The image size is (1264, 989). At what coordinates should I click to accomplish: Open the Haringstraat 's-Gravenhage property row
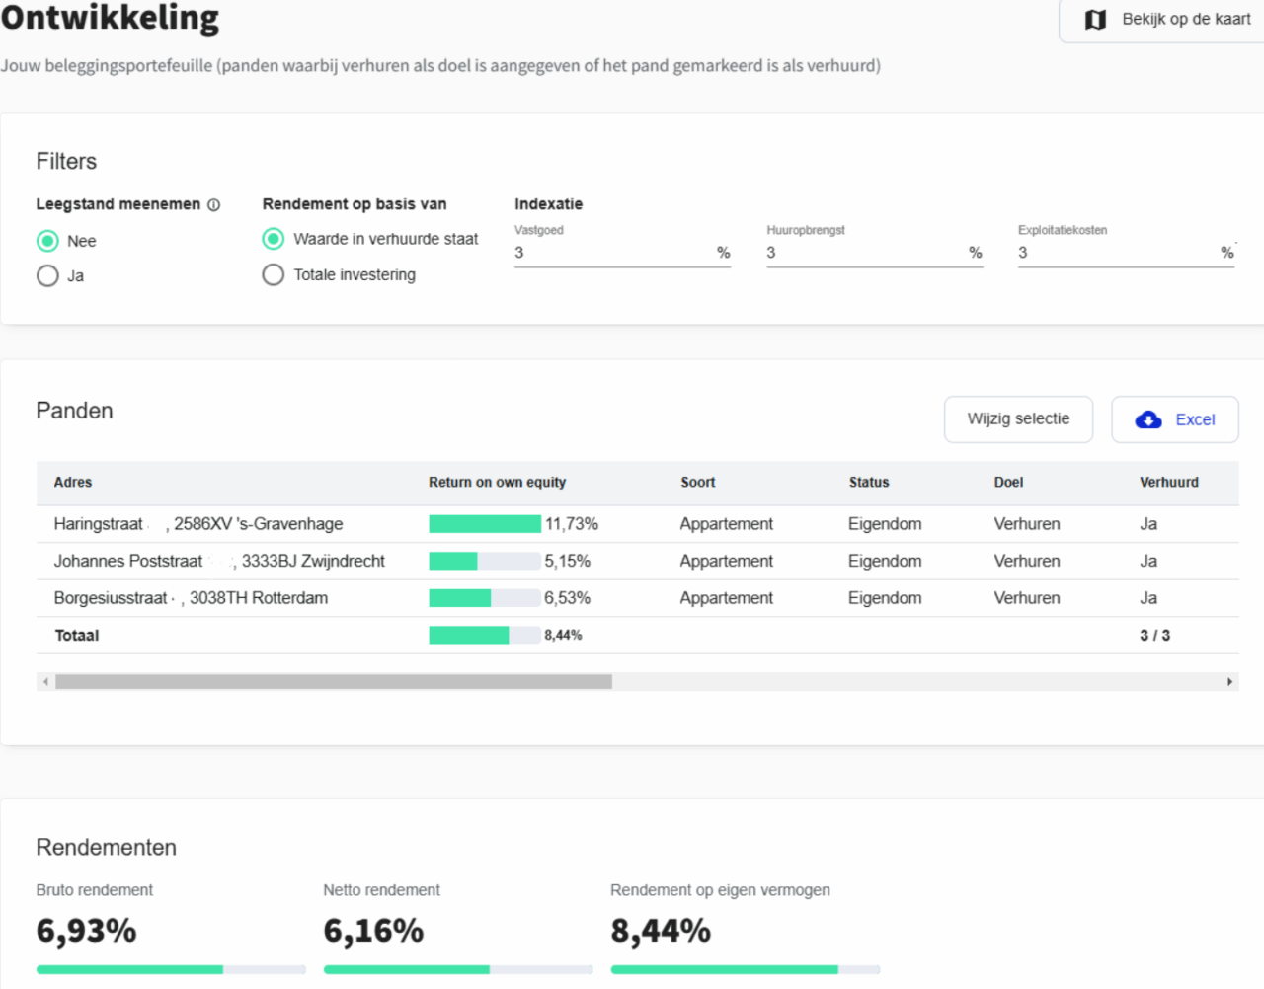coord(197,524)
